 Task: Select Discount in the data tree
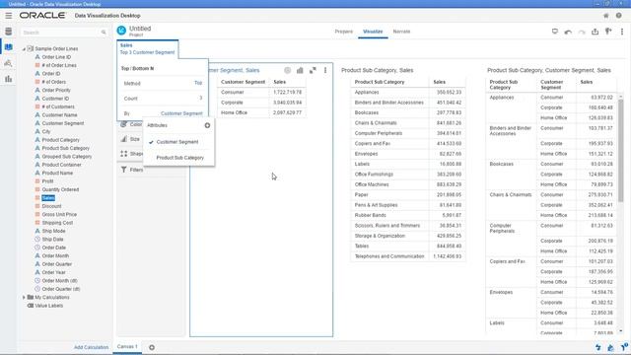coord(51,206)
